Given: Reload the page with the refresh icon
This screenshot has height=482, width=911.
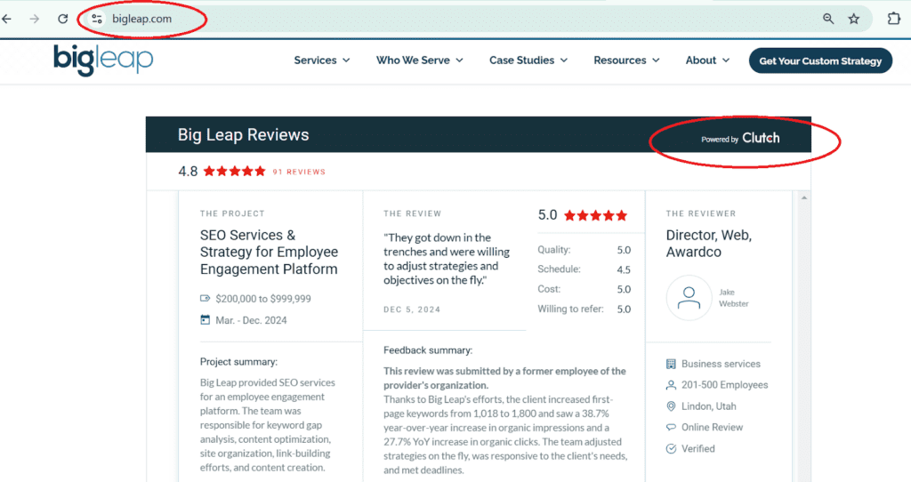Looking at the screenshot, I should tap(63, 19).
